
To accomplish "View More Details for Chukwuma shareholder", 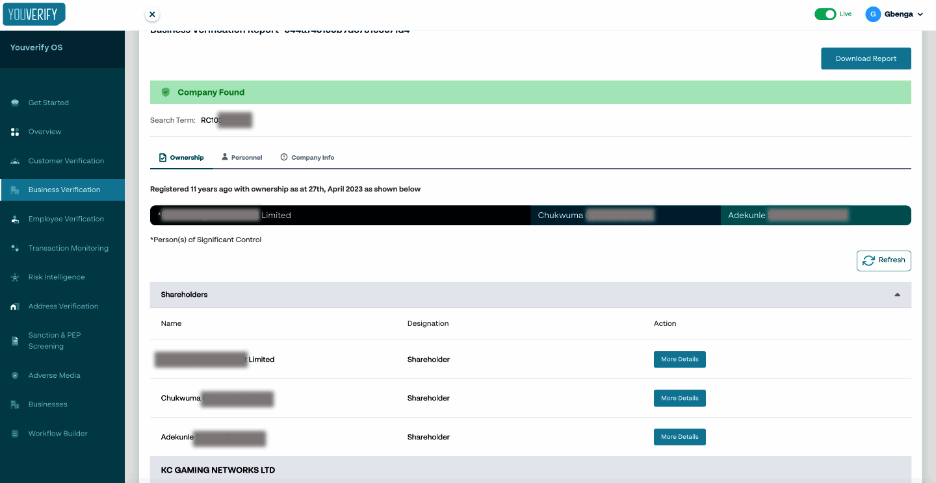I will pyautogui.click(x=679, y=398).
